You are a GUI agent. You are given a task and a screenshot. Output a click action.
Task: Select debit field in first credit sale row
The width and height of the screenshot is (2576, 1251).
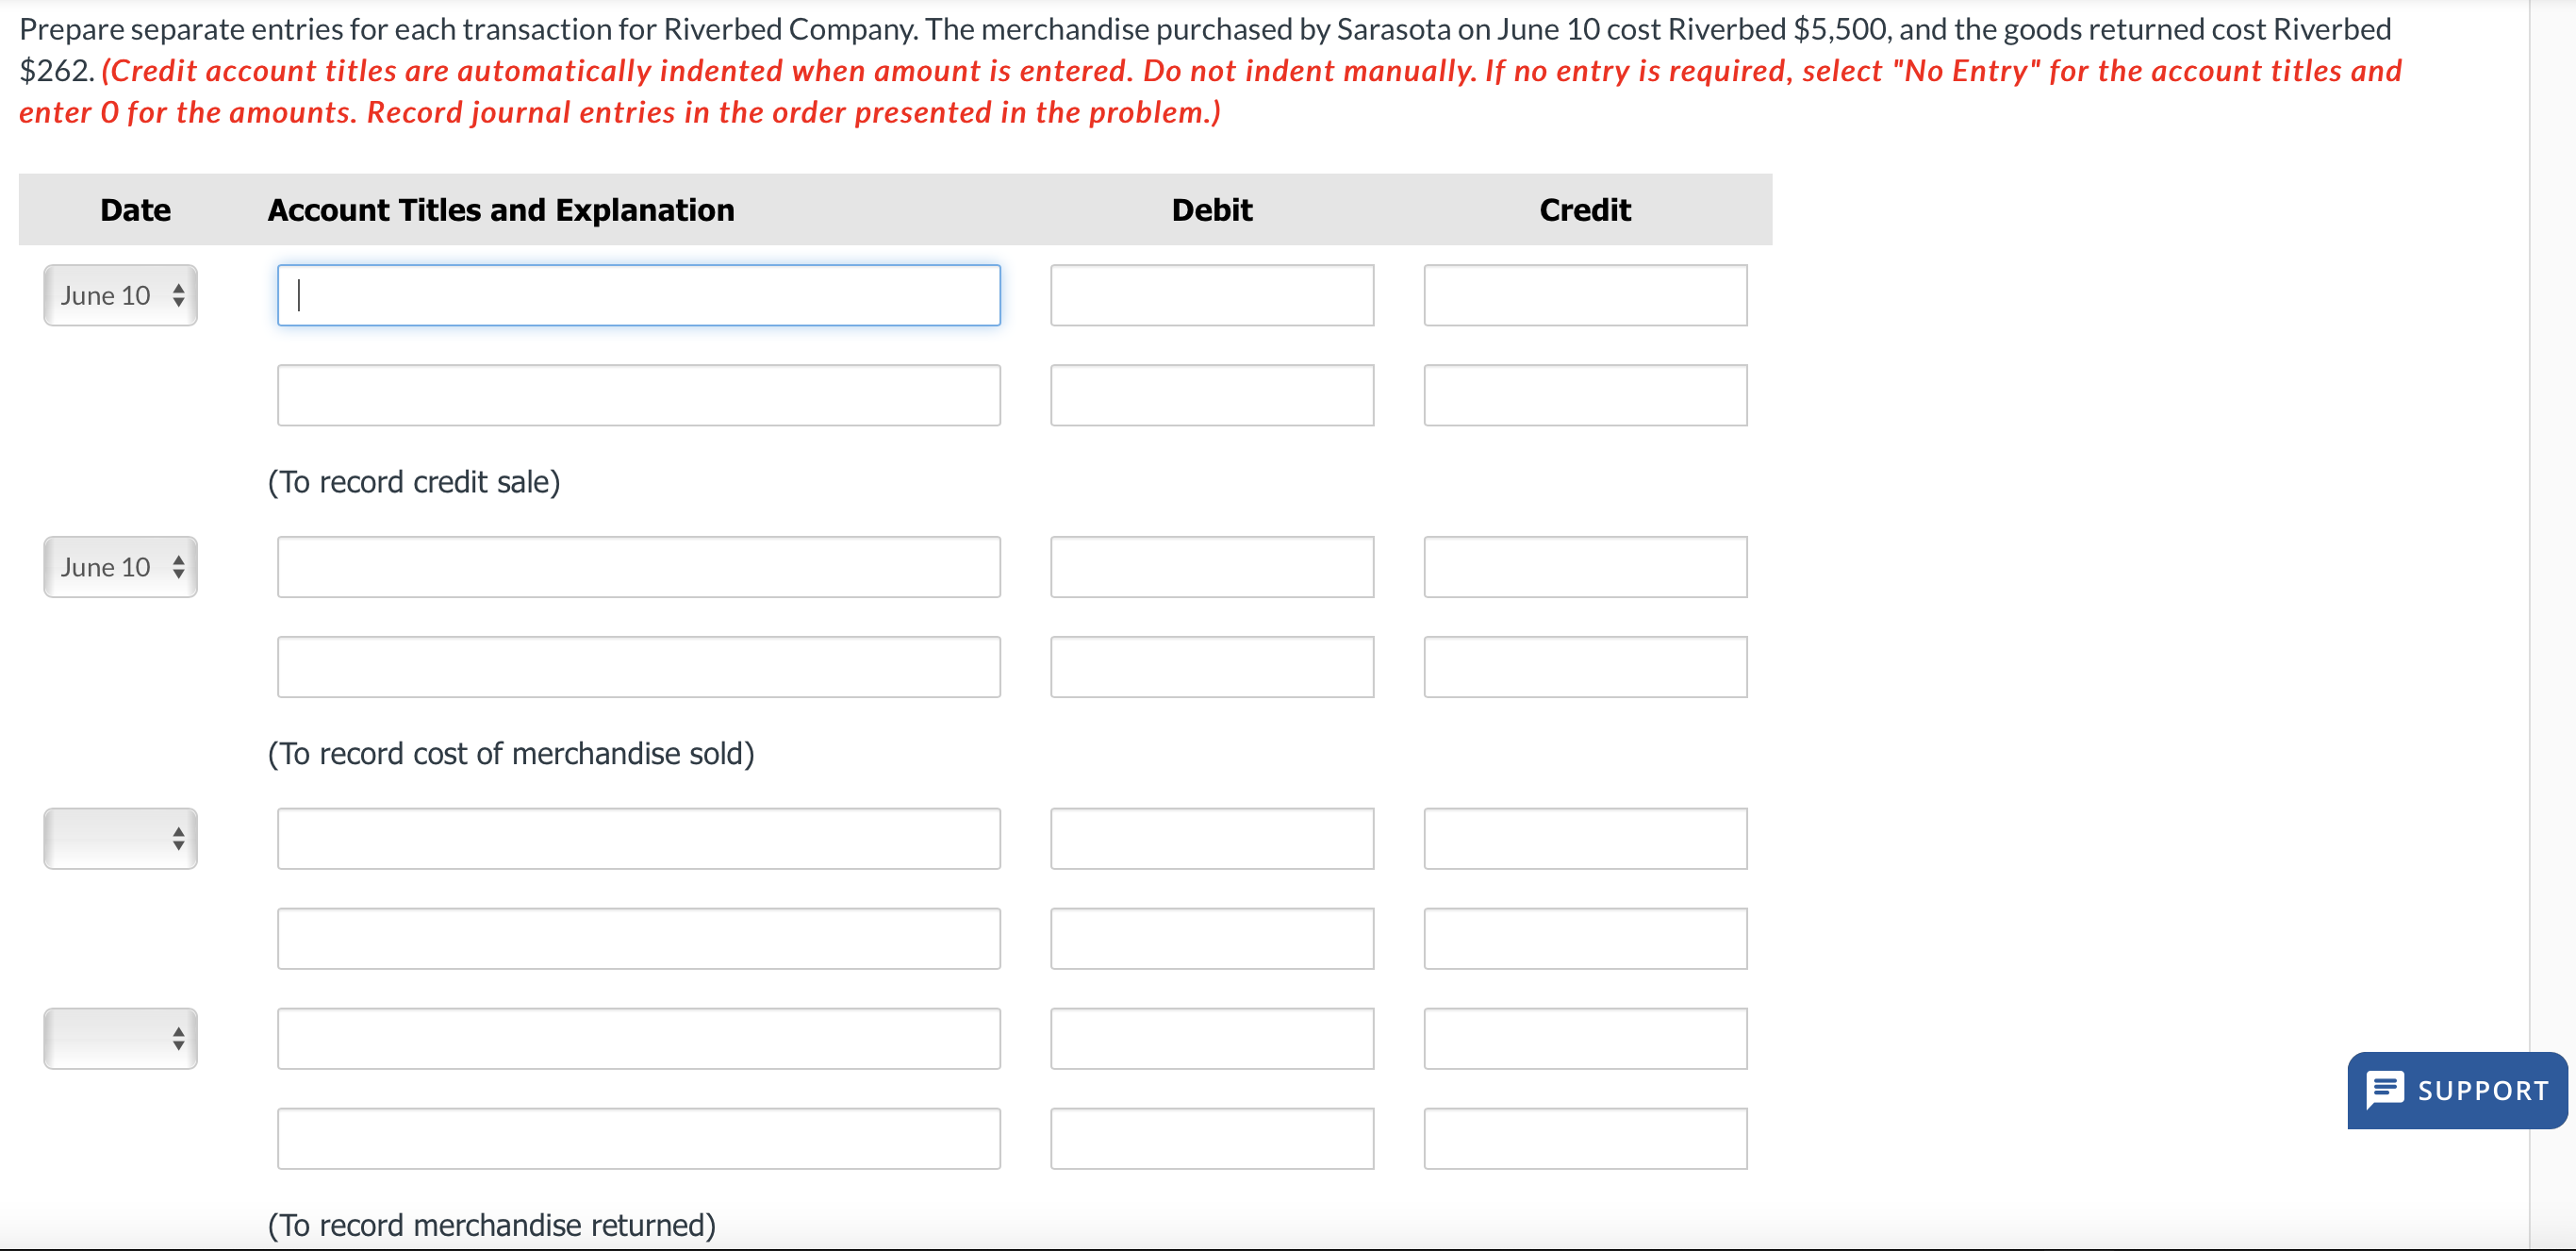coord(1212,295)
